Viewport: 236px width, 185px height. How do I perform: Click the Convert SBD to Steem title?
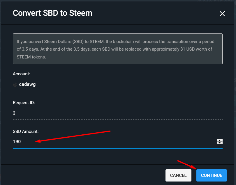(x=52, y=13)
